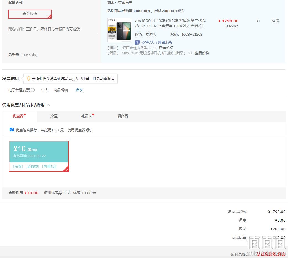View price of 健康无忧服务季卡 gift
The image size is (288, 258).
click(166, 48)
